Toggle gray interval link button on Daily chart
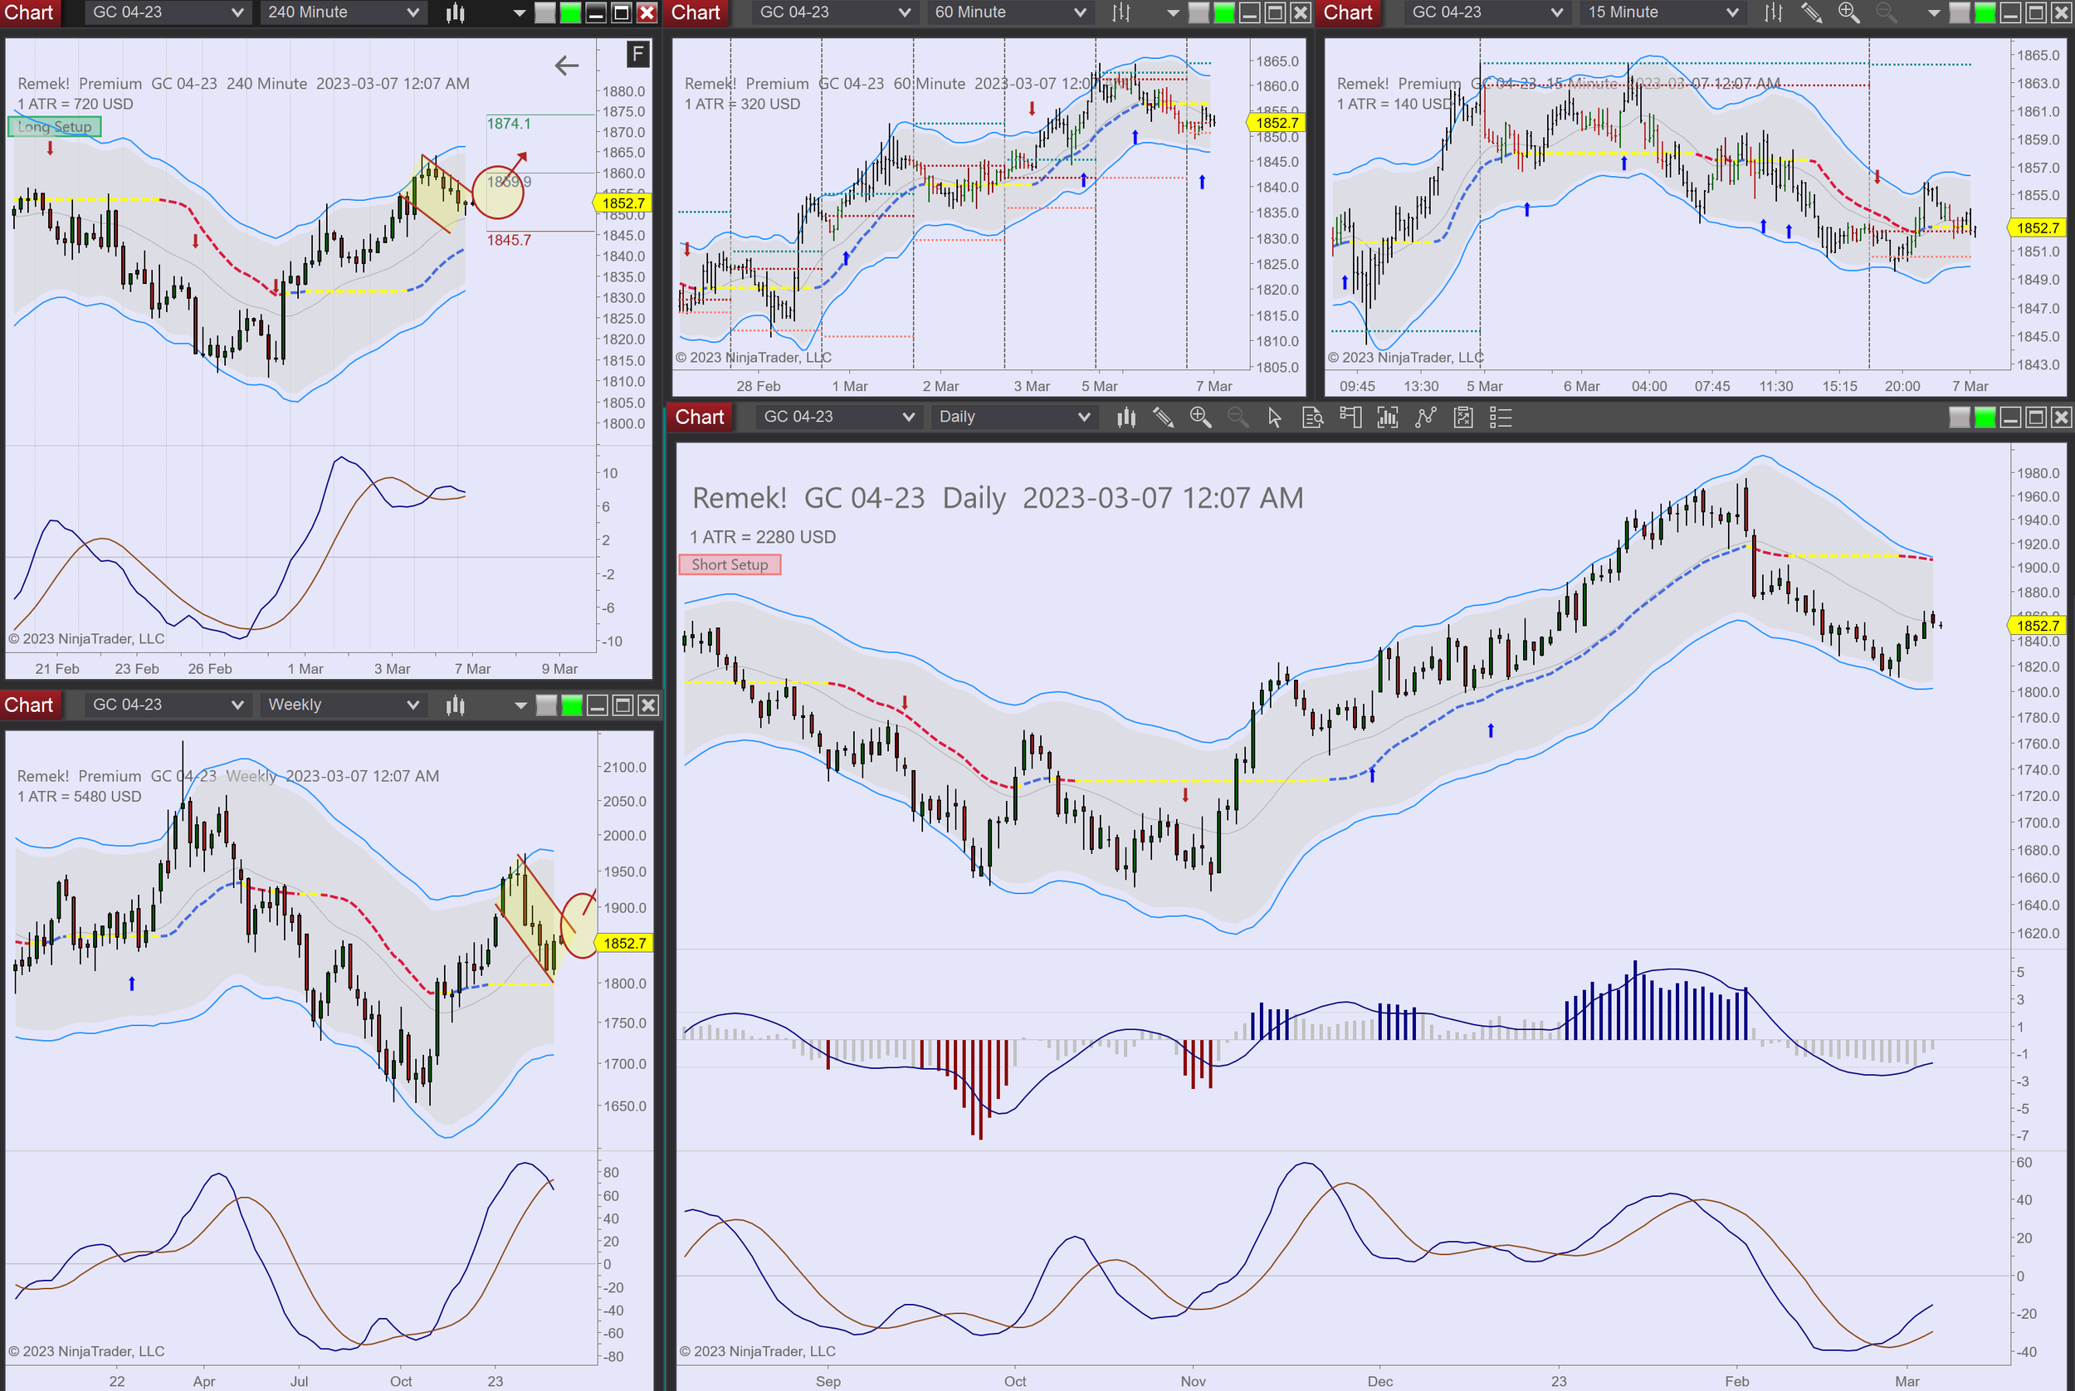 [1959, 417]
